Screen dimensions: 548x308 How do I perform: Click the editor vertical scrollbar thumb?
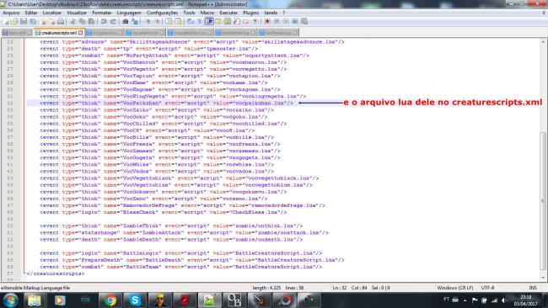pos(543,201)
